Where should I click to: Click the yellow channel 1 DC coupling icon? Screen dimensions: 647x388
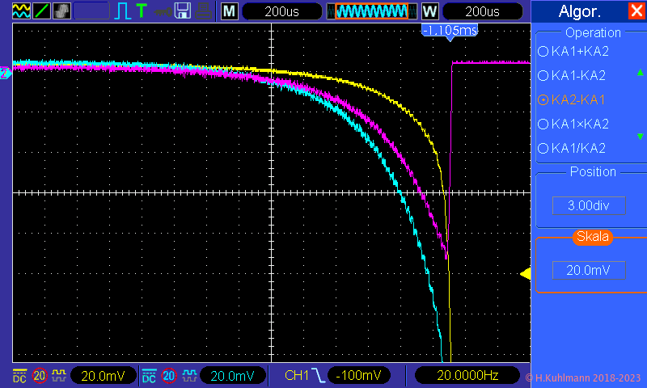[19, 376]
